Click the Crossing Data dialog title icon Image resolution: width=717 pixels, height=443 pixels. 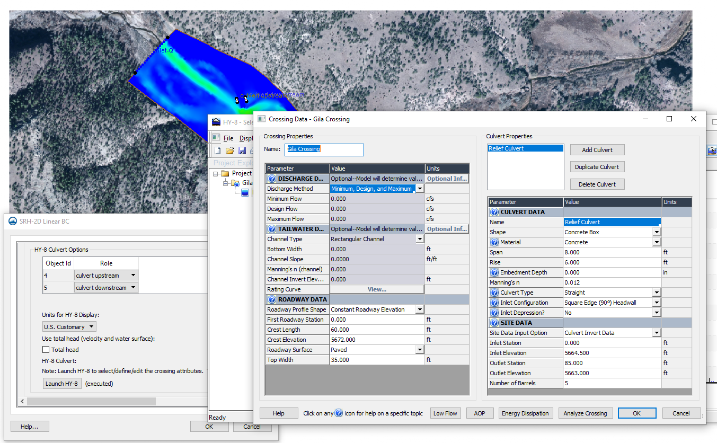(x=262, y=119)
